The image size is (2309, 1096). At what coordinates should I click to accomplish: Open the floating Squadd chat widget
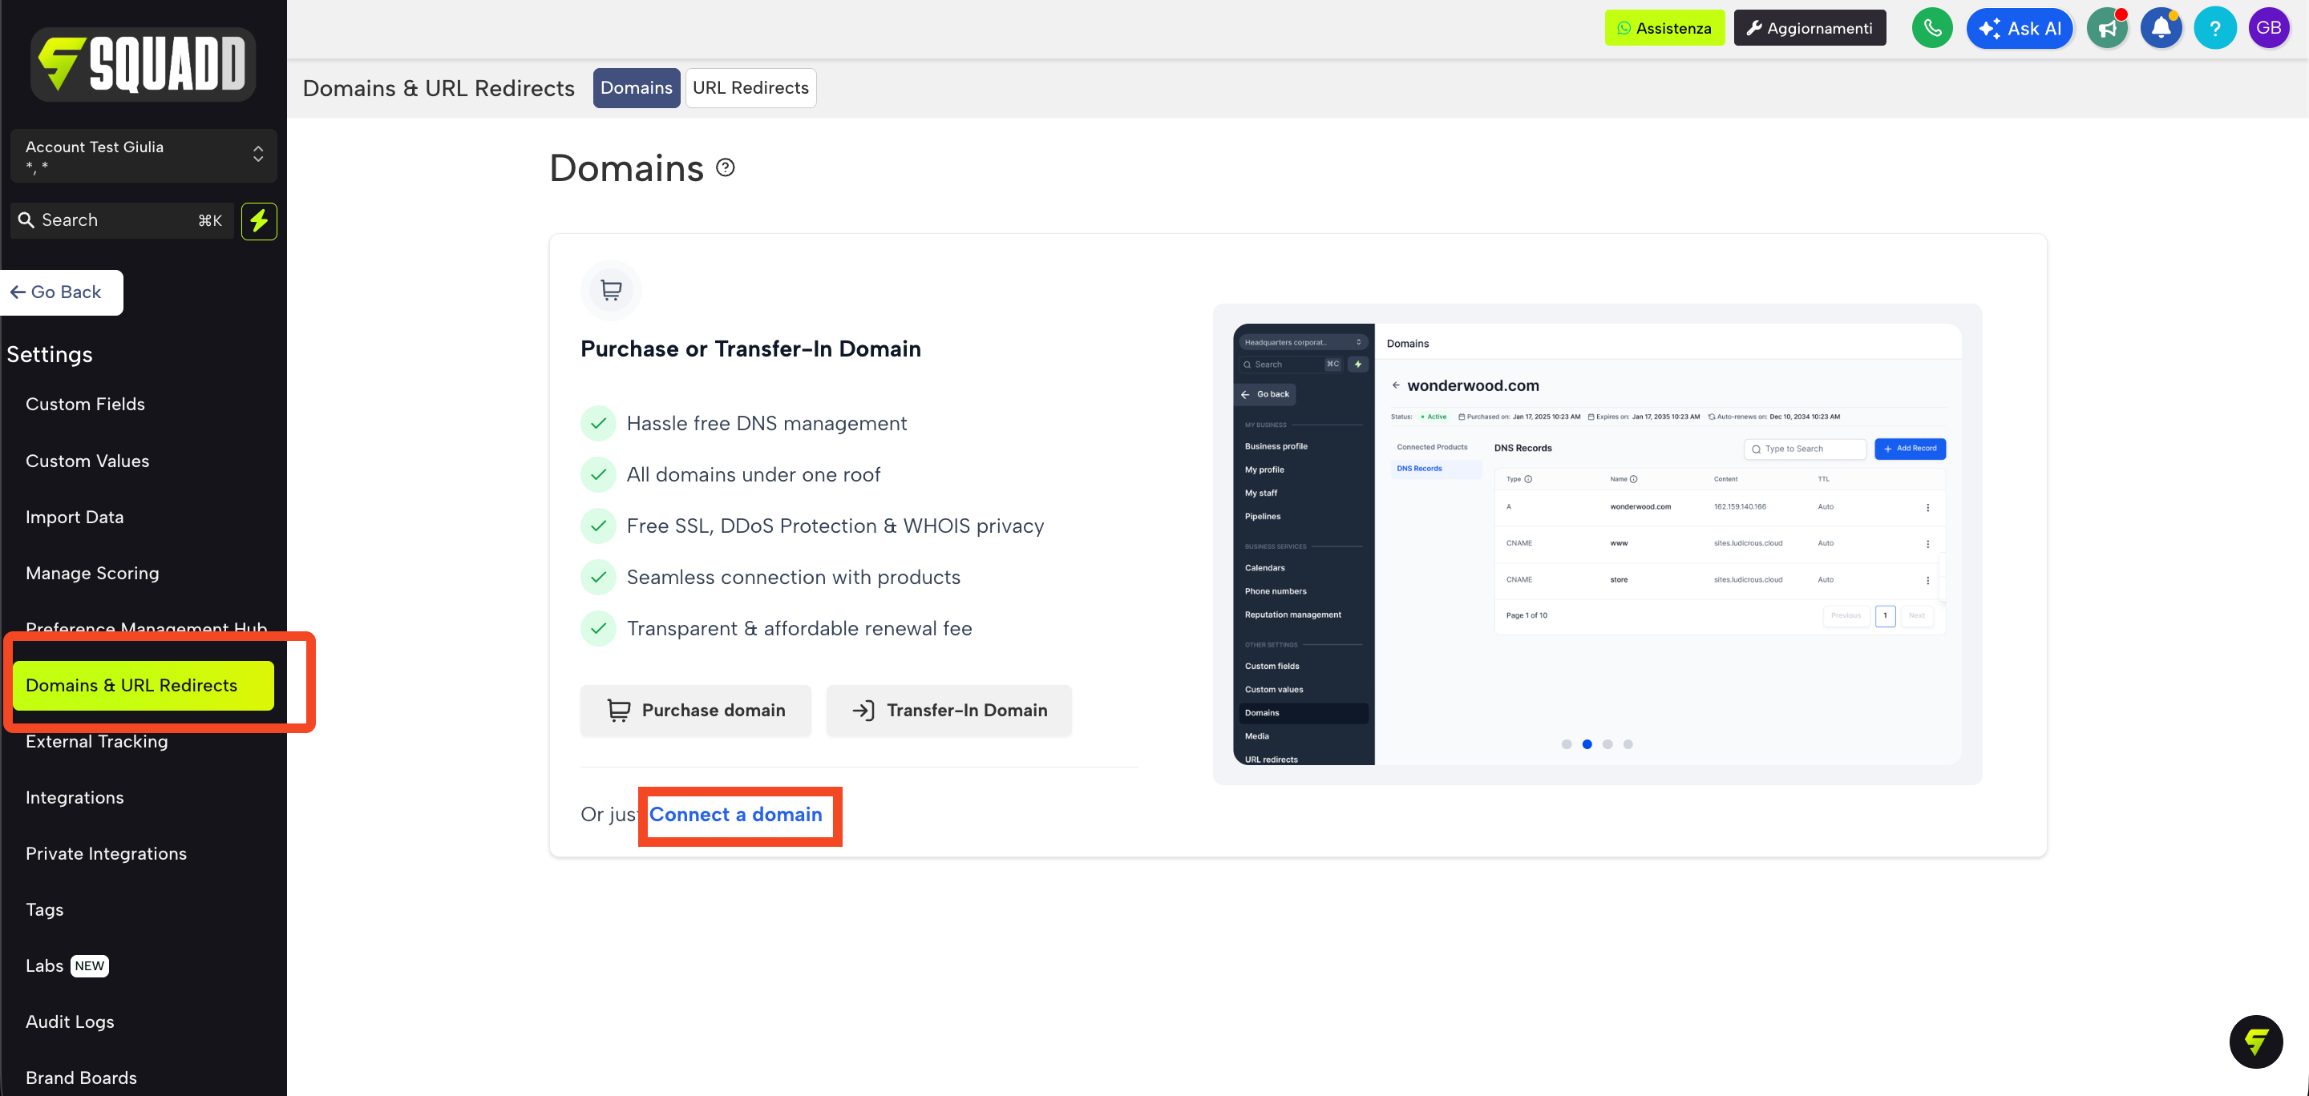2255,1042
